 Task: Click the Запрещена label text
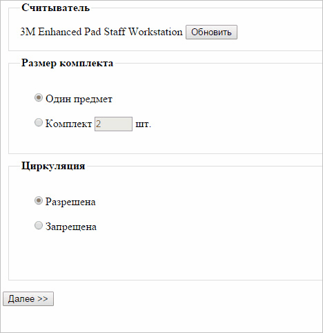(71, 227)
